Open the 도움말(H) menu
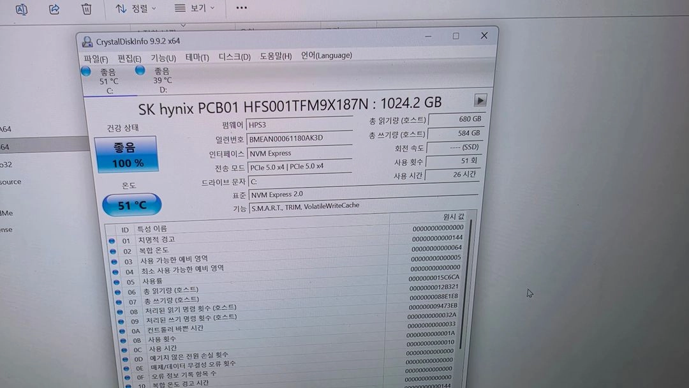The width and height of the screenshot is (689, 388). click(276, 56)
